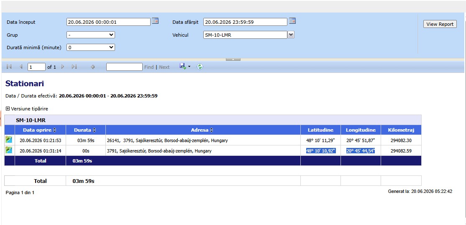Click the View Report button

click(x=440, y=24)
